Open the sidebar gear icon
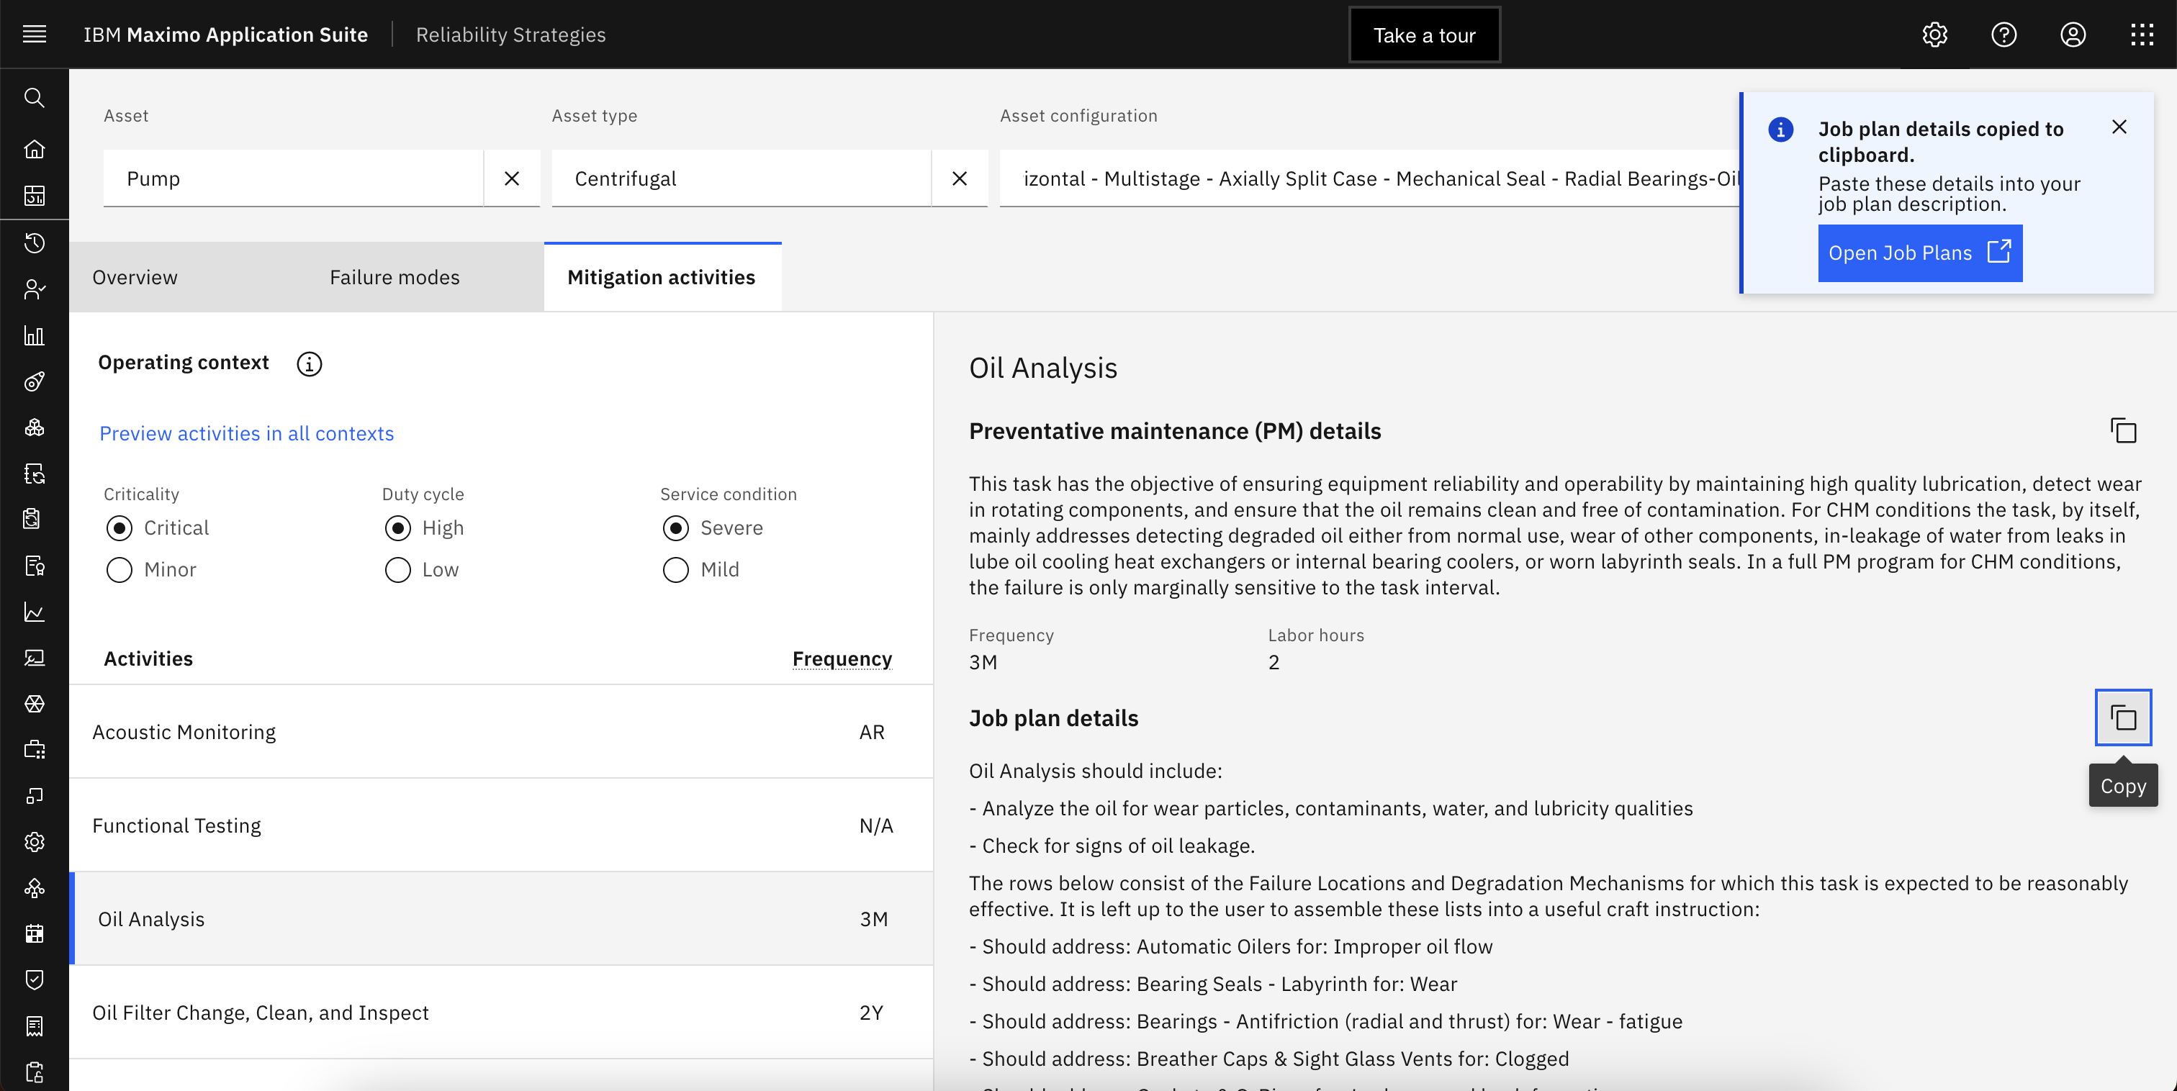The height and width of the screenshot is (1091, 2177). point(34,843)
